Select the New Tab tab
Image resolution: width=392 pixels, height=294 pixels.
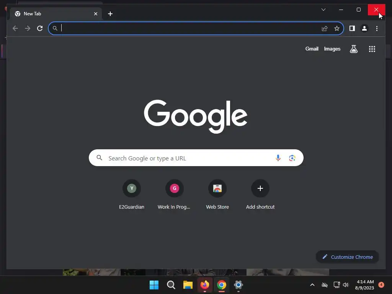tap(56, 14)
